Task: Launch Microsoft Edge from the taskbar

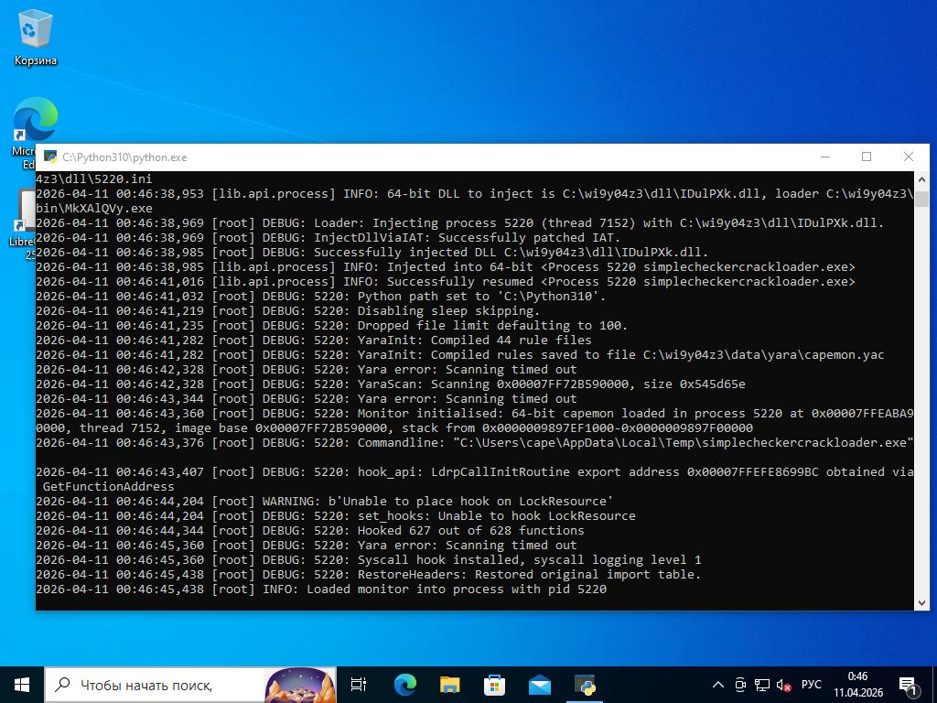Action: coord(404,685)
